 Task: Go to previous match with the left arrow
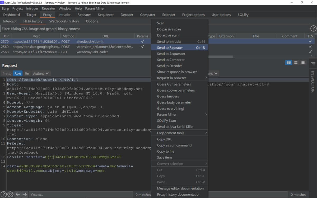17,194
